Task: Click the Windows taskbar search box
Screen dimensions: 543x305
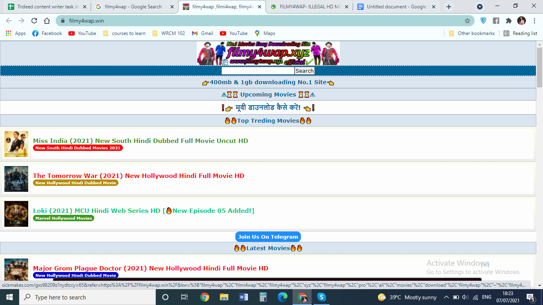Action: coord(87,297)
